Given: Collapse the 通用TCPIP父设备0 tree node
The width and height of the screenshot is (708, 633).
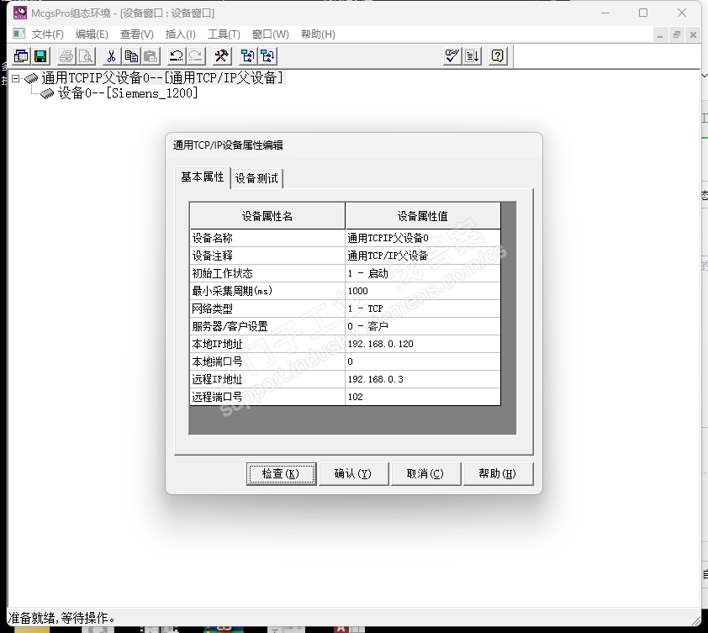Looking at the screenshot, I should click(16, 78).
